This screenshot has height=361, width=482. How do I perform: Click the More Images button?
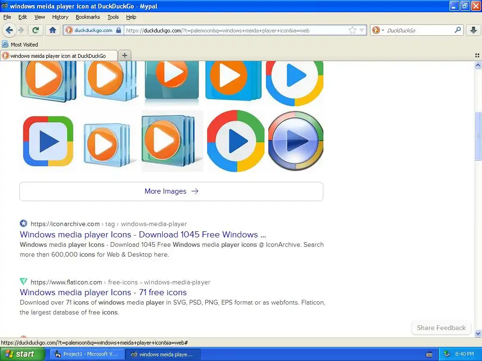click(171, 191)
